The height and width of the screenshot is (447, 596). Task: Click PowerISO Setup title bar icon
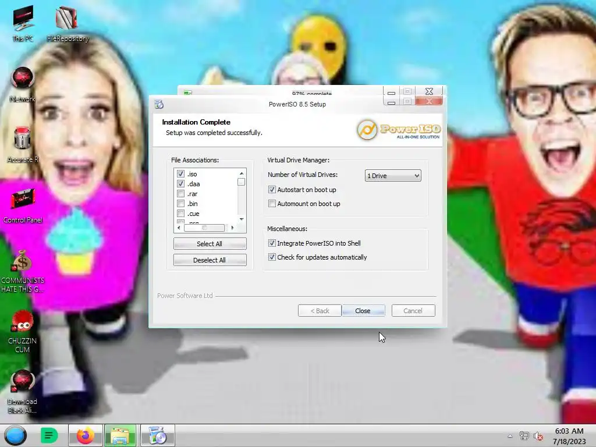(159, 104)
